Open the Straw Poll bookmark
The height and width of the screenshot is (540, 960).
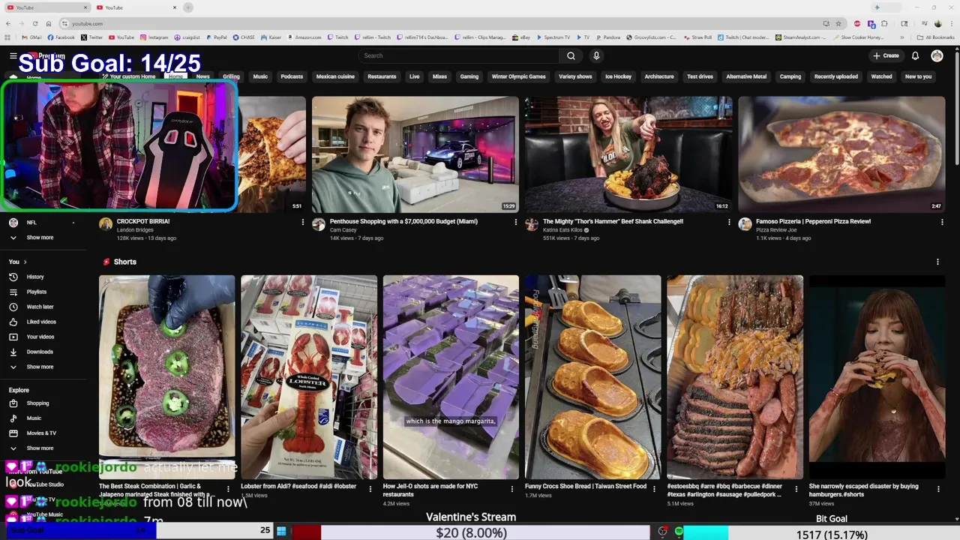point(697,37)
